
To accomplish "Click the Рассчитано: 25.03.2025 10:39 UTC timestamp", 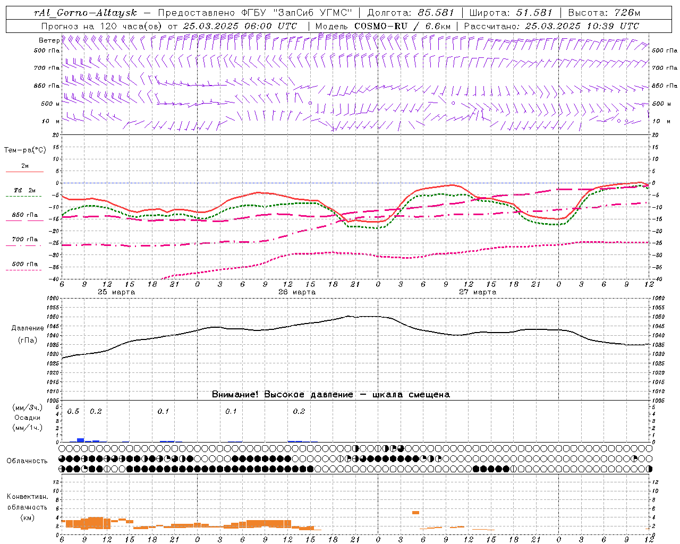I will (551, 25).
